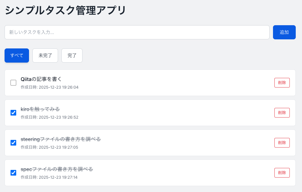Viewport: 302px width, 192px height.
Task: Uncheck the kiroを触ってみる task checkbox
Action: [x=13, y=113]
